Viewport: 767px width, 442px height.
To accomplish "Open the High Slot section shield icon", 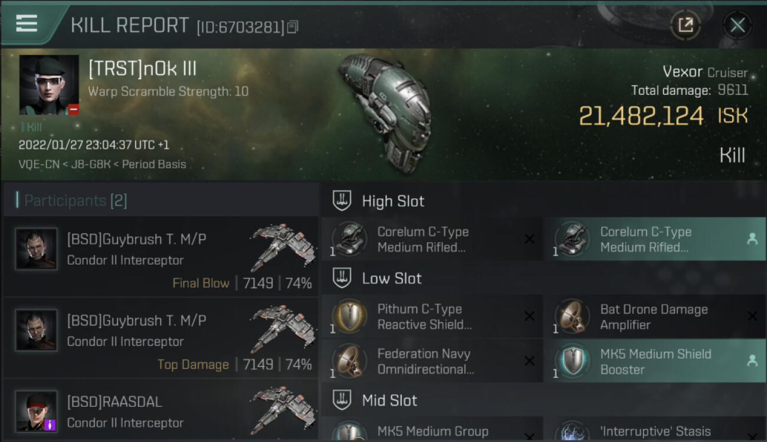I will click(x=342, y=201).
